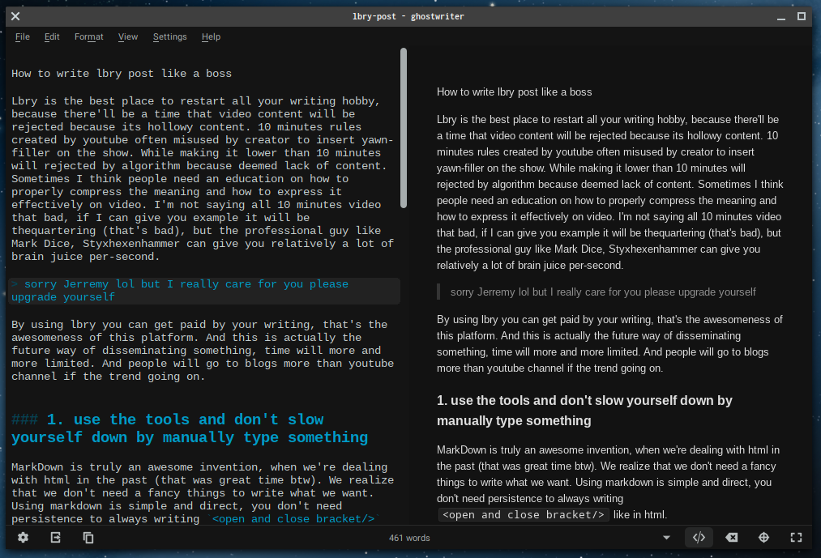Click editor title line 'How to write lbry post'
Image resolution: width=821 pixels, height=558 pixels.
[x=122, y=74]
